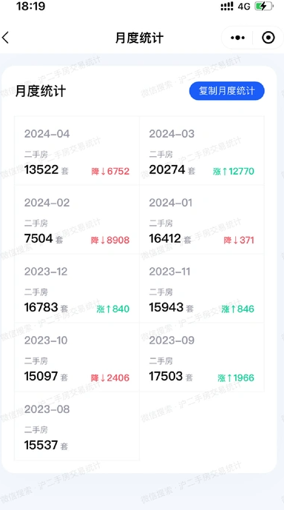284x510 pixels.
Task: Tap the 2023-11 card
Action: (x=202, y=289)
